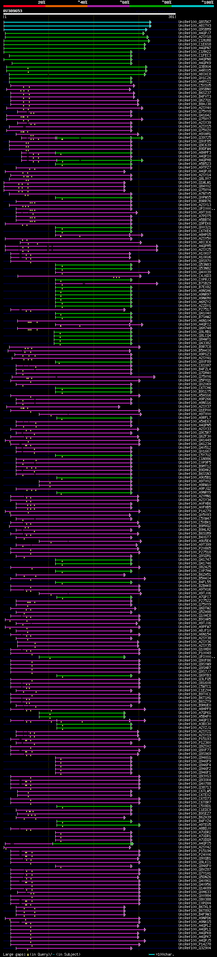Screen dimensions: 217x957
Task: Open hit UniRef100_A8ITV3
Action: [194, 26]
